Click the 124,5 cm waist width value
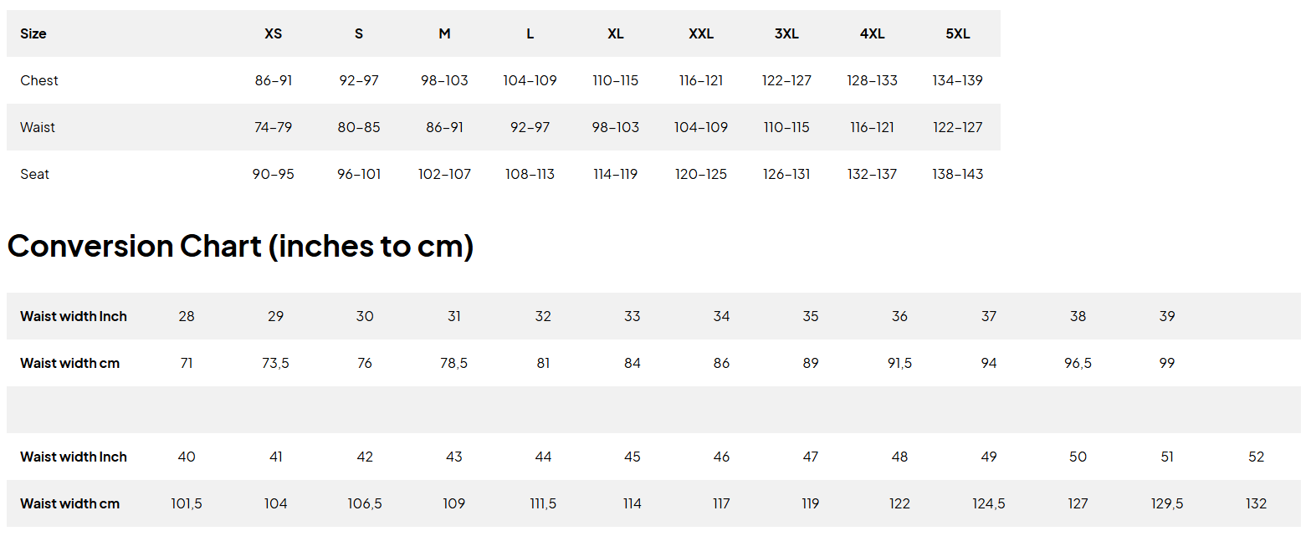The height and width of the screenshot is (536, 1311). pyautogui.click(x=989, y=504)
